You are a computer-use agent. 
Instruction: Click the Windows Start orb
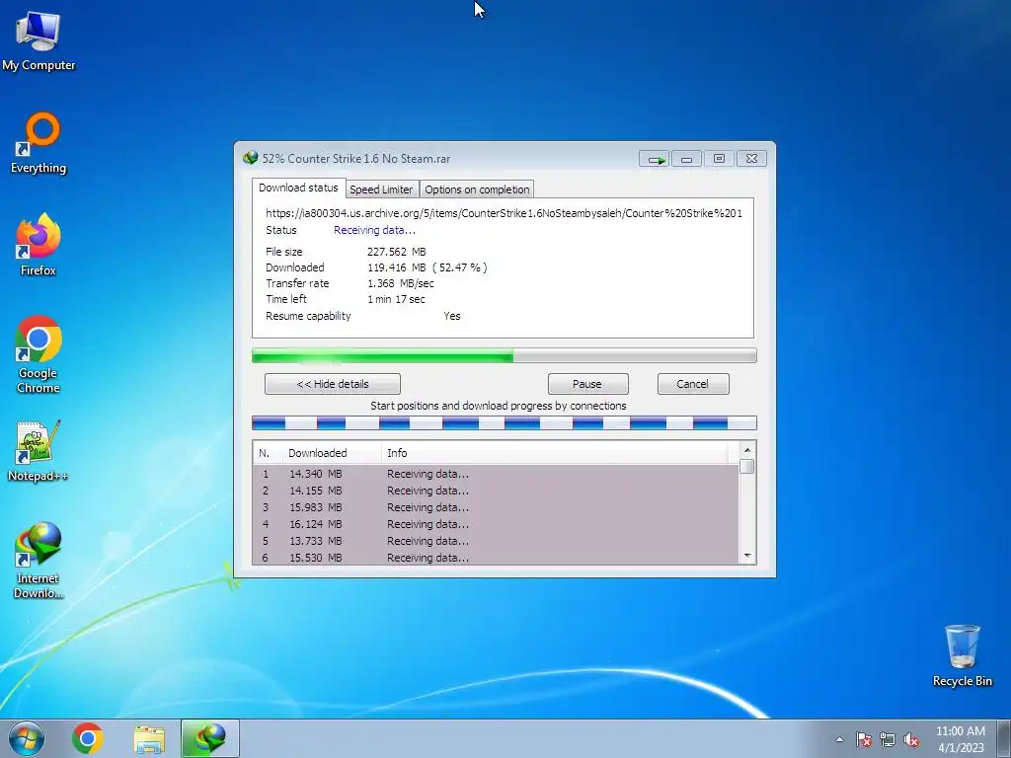point(27,738)
